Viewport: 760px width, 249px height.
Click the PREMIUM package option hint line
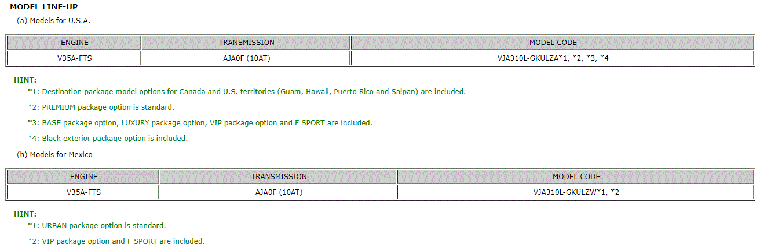coord(101,107)
